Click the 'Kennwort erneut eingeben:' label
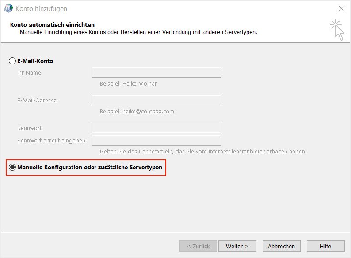This screenshot has width=351, height=258. pos(52,141)
